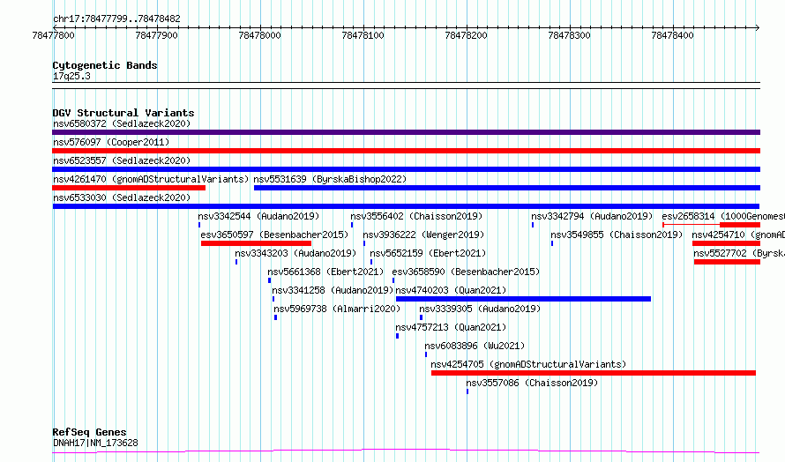Click the blue nsv6533030 variant bar
Screen dimensions: 785x462
tap(406, 206)
